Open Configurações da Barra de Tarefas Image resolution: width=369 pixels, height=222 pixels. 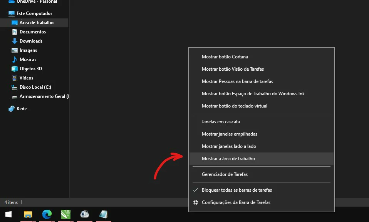[x=262, y=202]
